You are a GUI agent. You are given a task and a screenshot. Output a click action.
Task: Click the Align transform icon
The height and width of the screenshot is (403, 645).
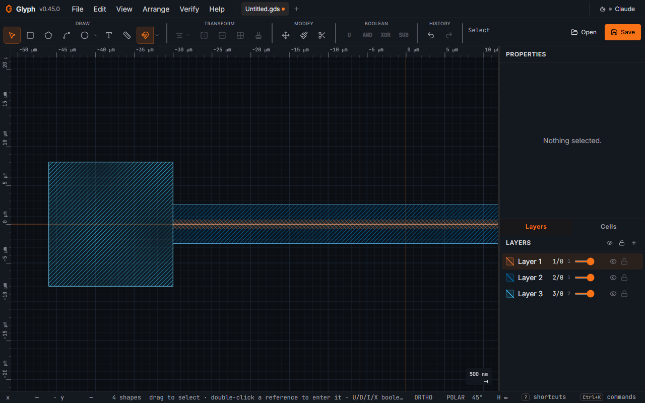pyautogui.click(x=179, y=35)
